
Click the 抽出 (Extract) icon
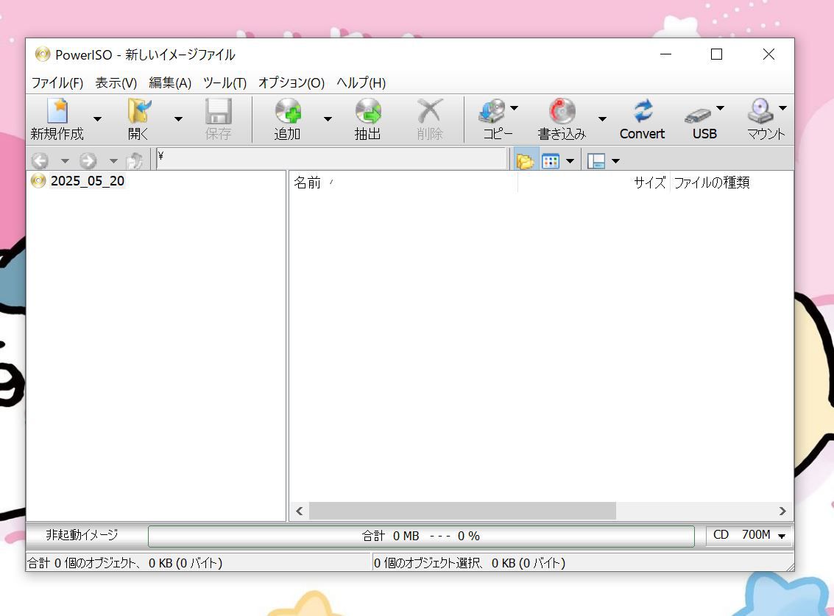(x=368, y=112)
